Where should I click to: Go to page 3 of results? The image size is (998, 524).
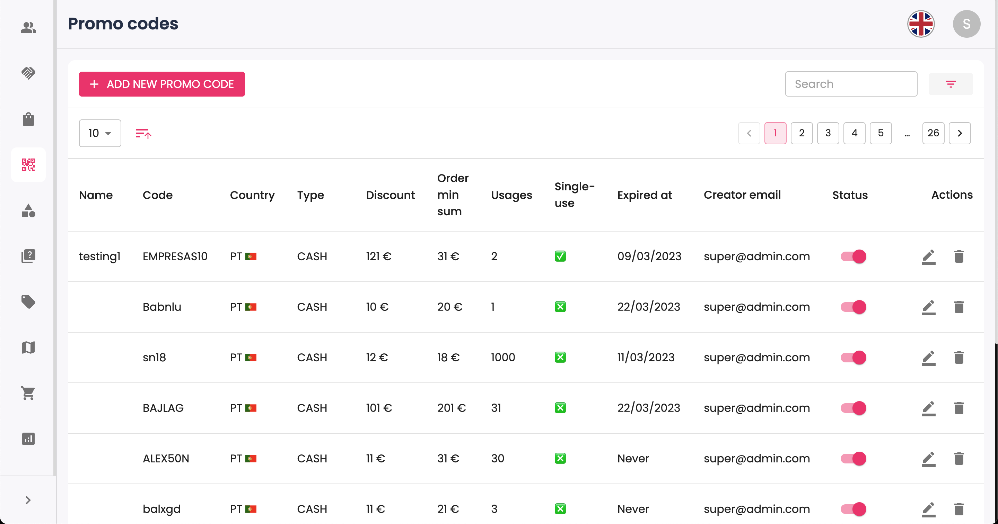coord(828,133)
